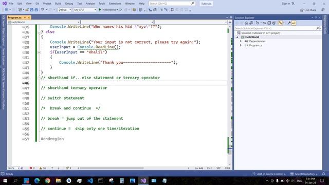329x185 pixels.
Task: Expand the Program.cs tree node
Action: point(241,45)
